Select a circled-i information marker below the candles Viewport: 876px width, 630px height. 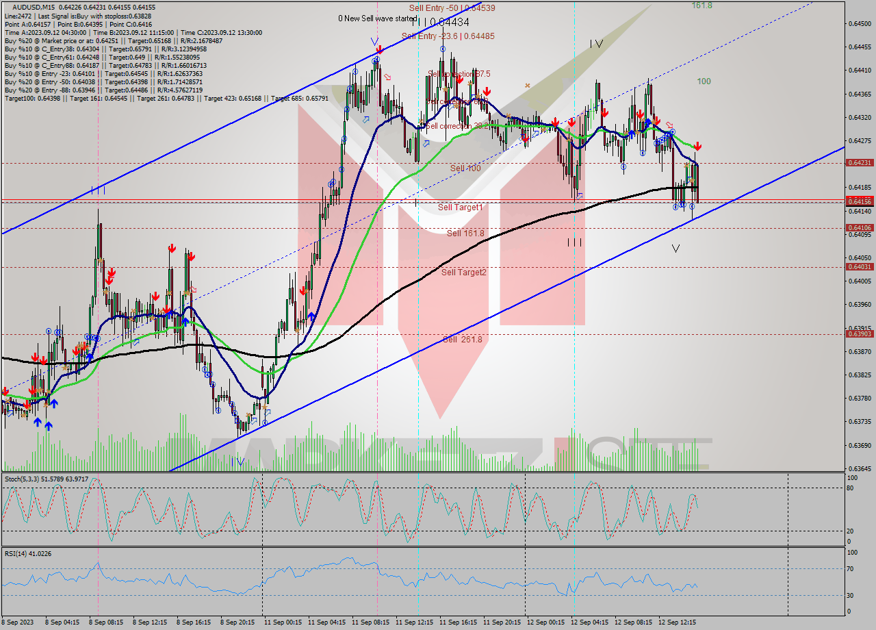tap(675, 205)
